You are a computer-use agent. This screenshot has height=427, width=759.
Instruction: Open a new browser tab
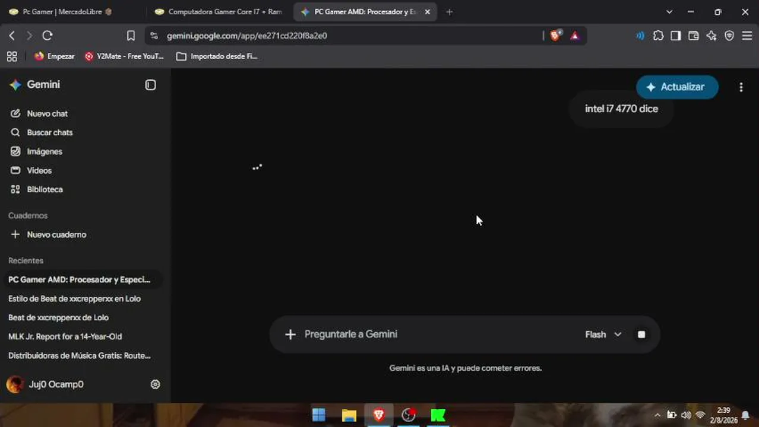pos(449,12)
